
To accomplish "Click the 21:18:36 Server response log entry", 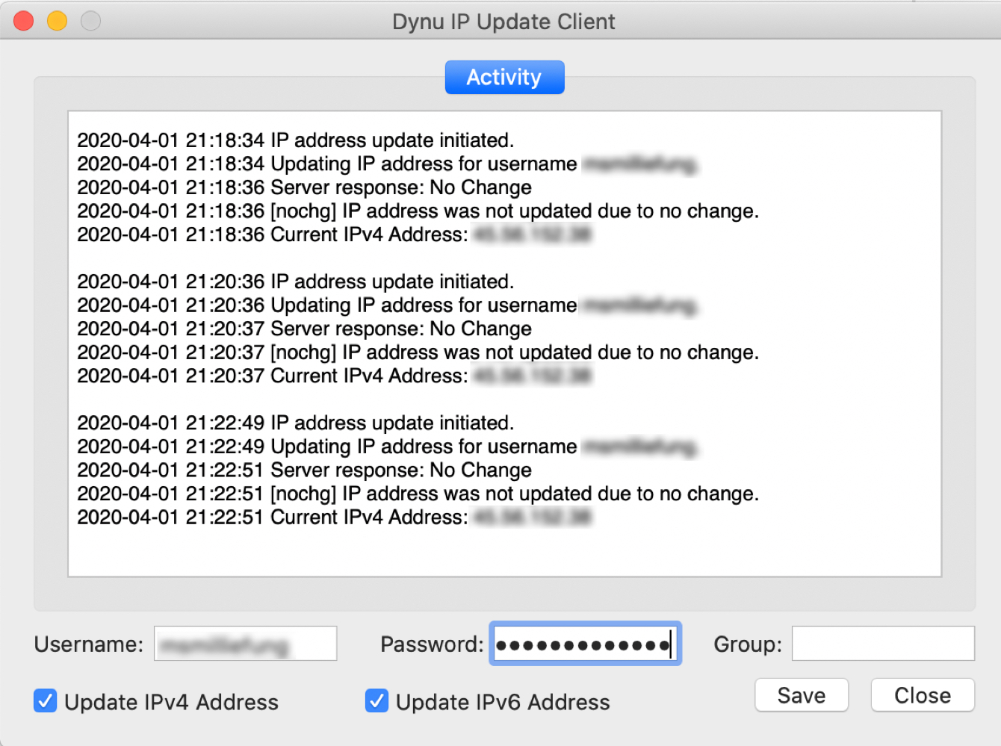I will 304,187.
